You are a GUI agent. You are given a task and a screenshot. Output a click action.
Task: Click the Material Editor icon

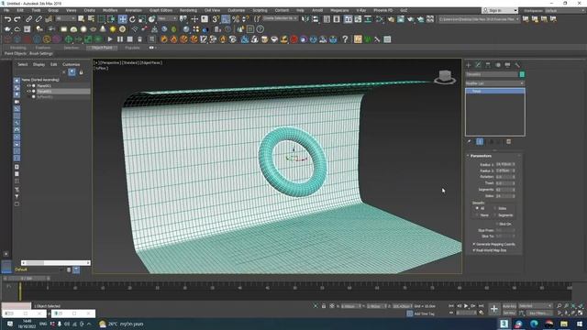(x=380, y=18)
